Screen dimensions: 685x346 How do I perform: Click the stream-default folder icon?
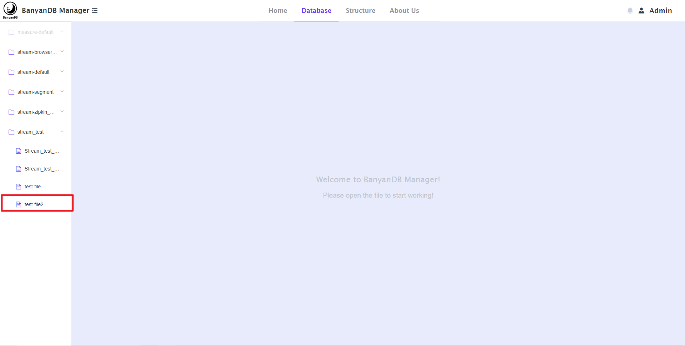11,72
